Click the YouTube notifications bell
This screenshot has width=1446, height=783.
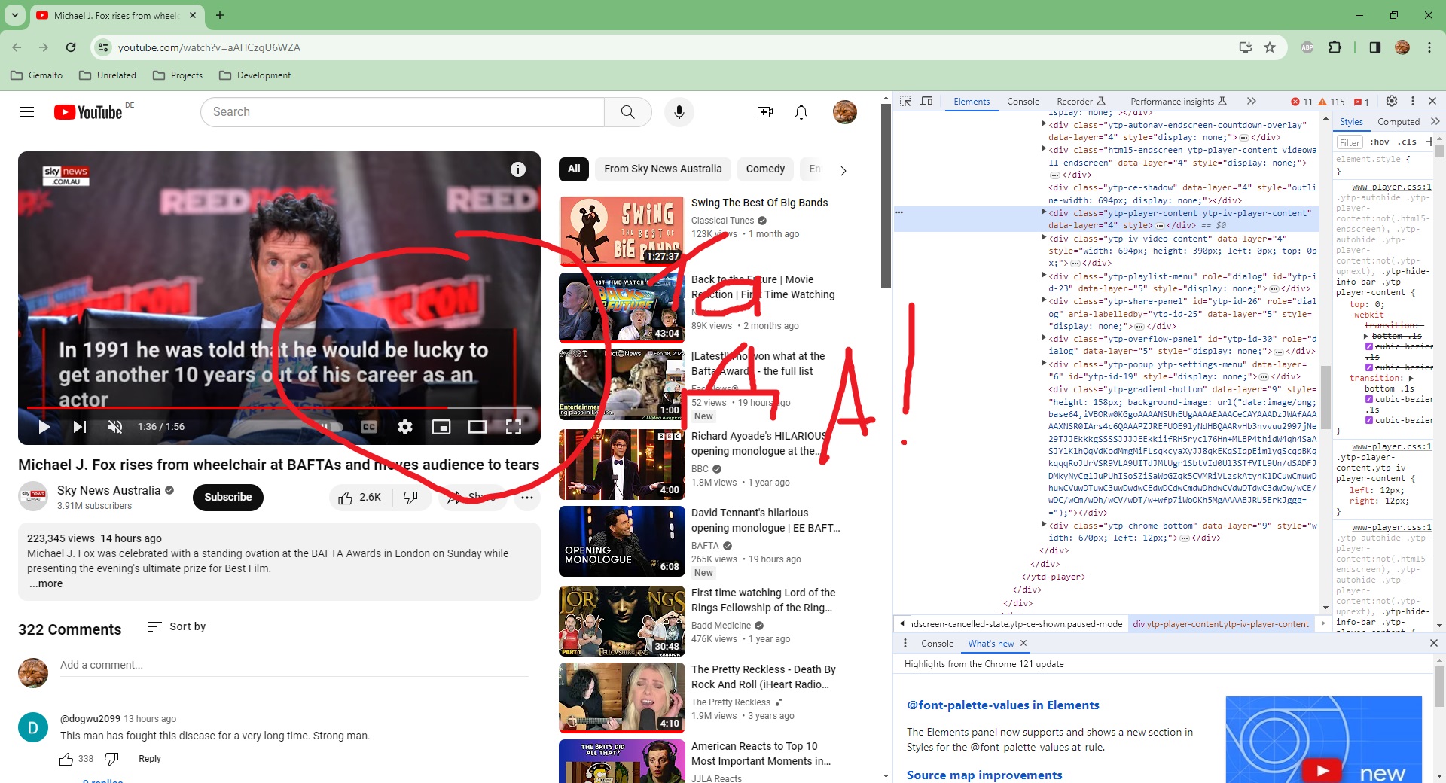click(x=801, y=112)
